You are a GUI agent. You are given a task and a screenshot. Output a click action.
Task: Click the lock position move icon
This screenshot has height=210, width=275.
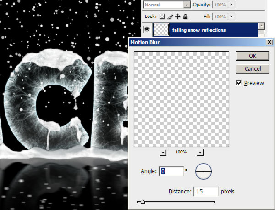[178, 17]
